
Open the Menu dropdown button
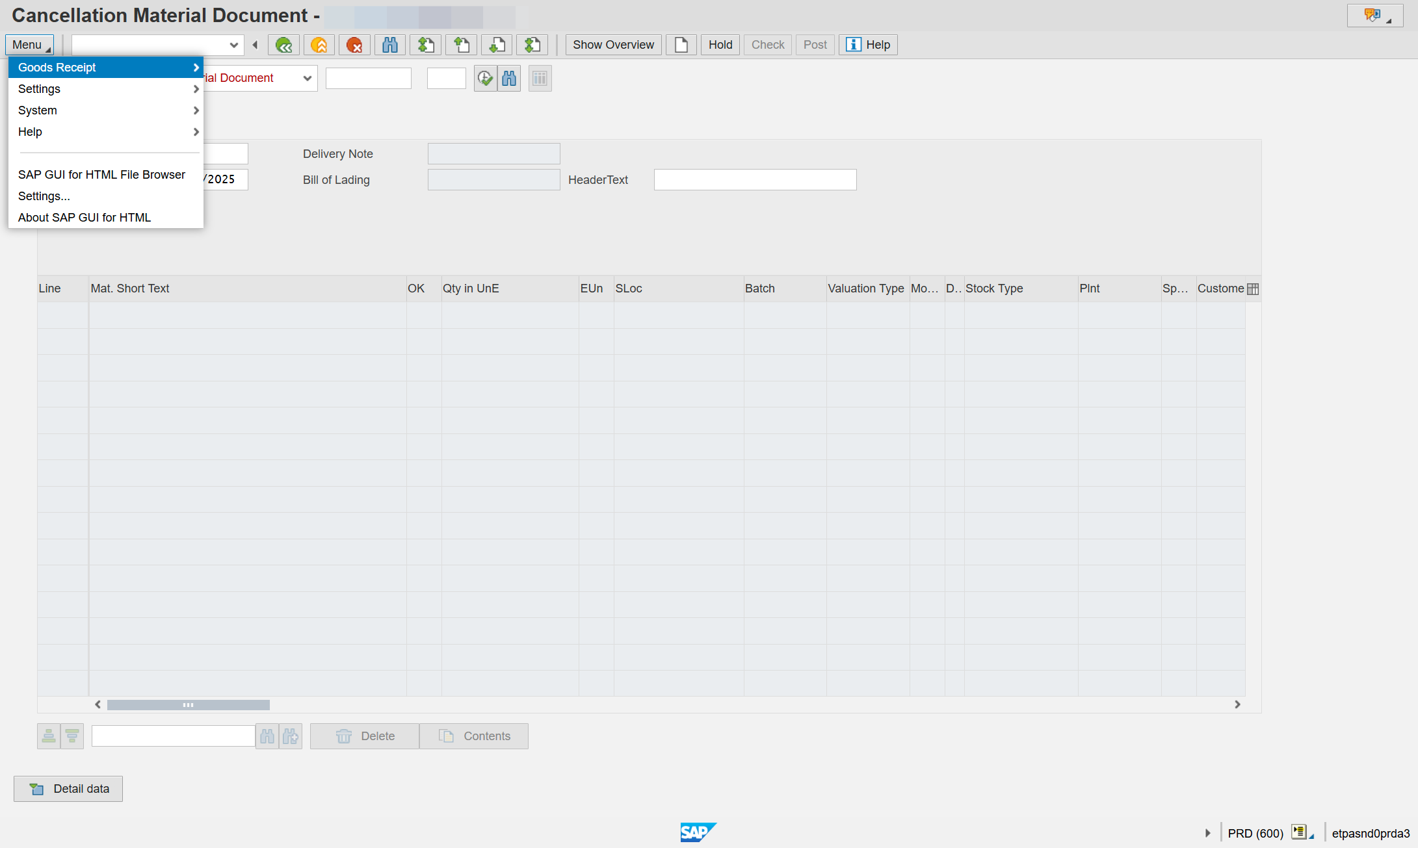[30, 45]
